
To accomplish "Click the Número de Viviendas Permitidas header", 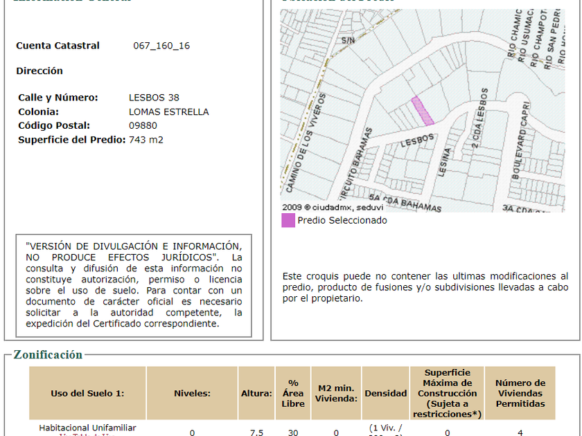I will tap(520, 393).
